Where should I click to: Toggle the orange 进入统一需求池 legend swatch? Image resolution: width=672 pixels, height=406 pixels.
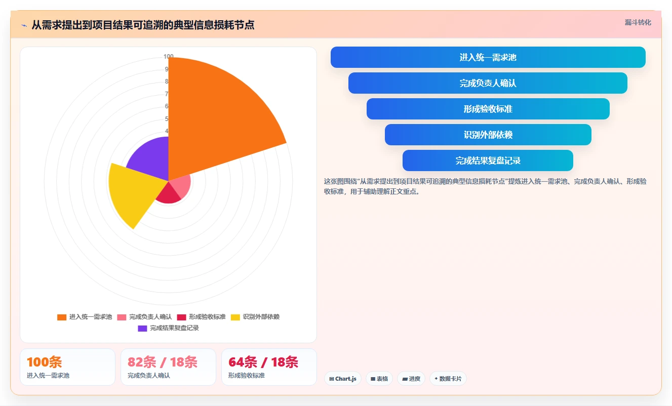(x=62, y=317)
